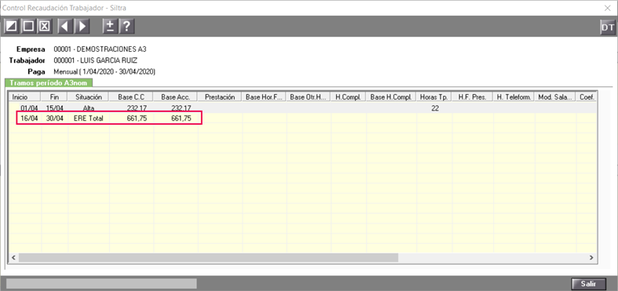Go to next record with right arrow
The height and width of the screenshot is (291, 618).
point(82,27)
